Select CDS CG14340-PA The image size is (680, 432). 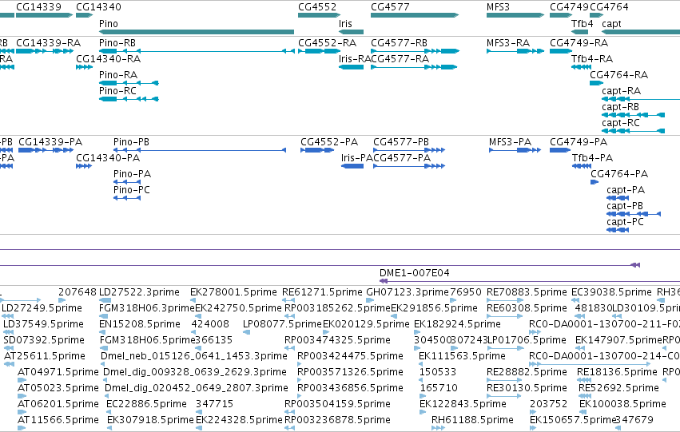coord(84,166)
